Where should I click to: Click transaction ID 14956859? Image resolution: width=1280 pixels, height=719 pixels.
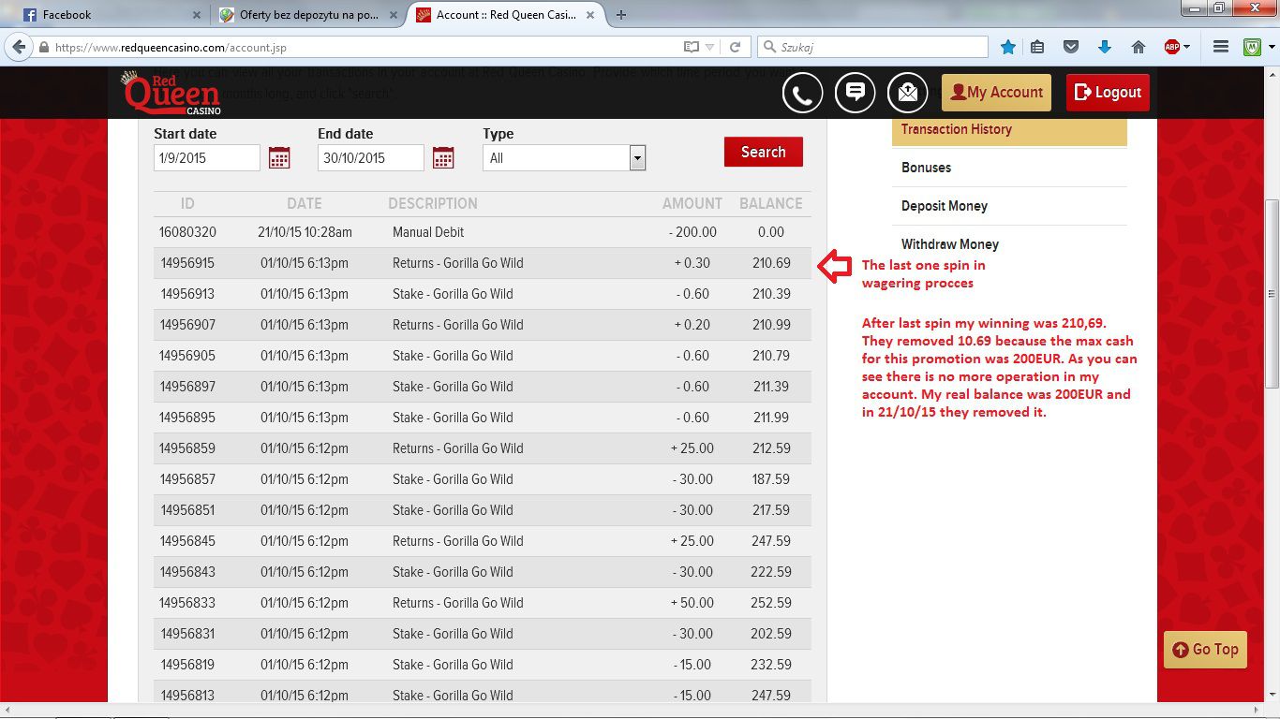[187, 448]
